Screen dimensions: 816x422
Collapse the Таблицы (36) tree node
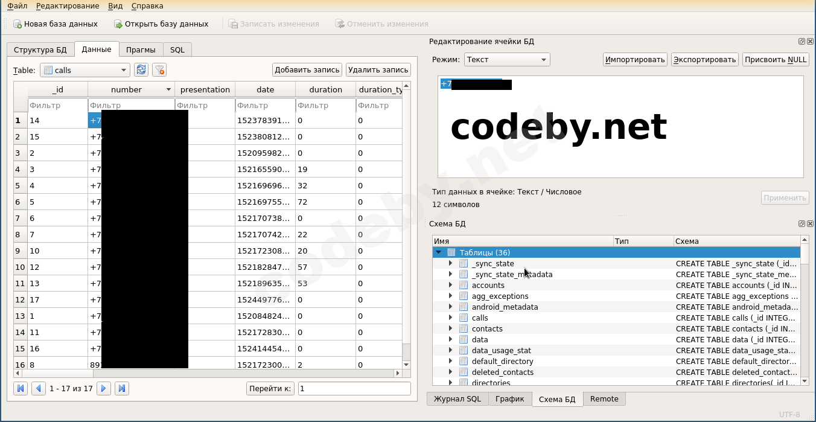[439, 252]
